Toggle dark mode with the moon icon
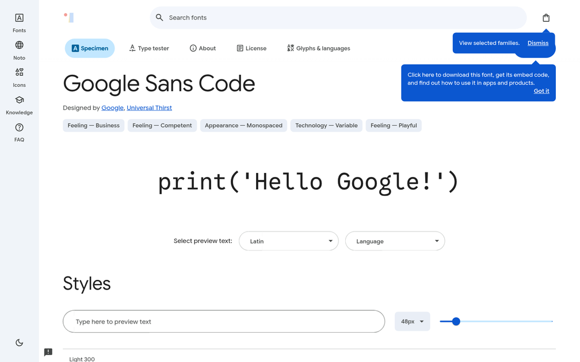Image resolution: width=580 pixels, height=362 pixels. pos(19,342)
